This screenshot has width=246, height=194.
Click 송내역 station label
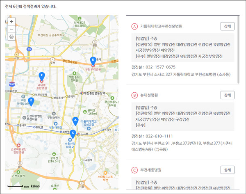pyautogui.click(x=23, y=126)
